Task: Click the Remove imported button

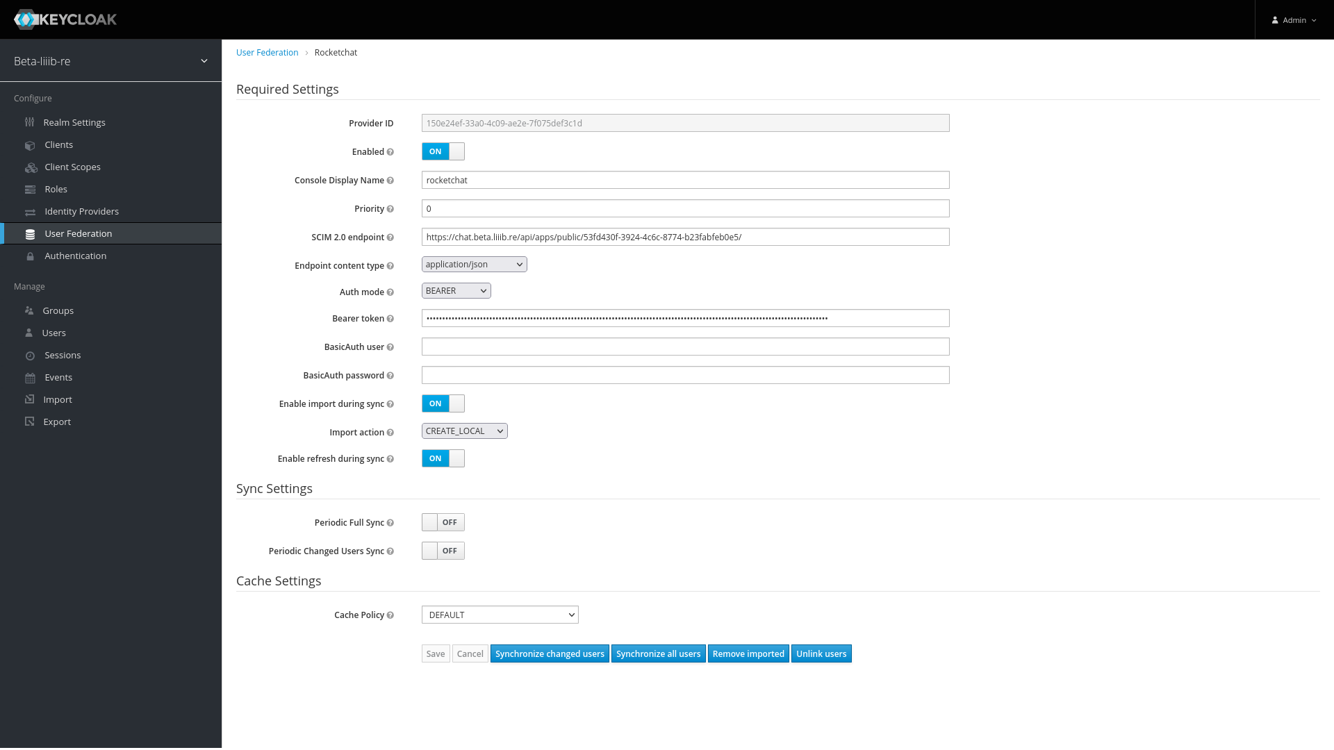Action: tap(748, 654)
